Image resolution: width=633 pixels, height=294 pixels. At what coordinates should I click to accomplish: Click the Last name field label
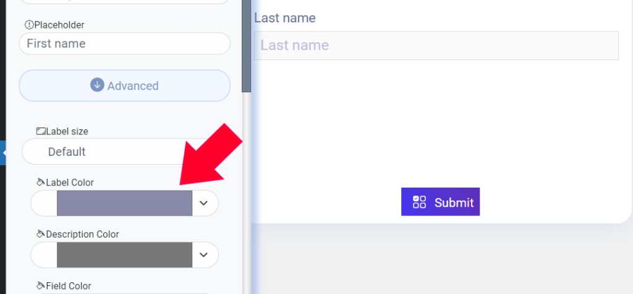point(285,18)
